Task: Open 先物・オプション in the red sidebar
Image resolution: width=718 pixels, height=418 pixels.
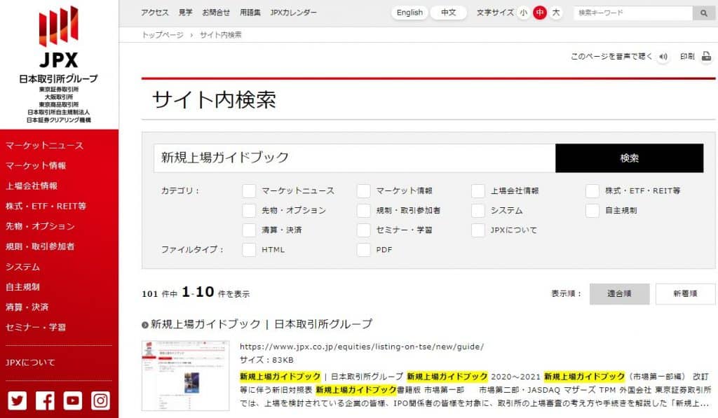Action: 40,226
